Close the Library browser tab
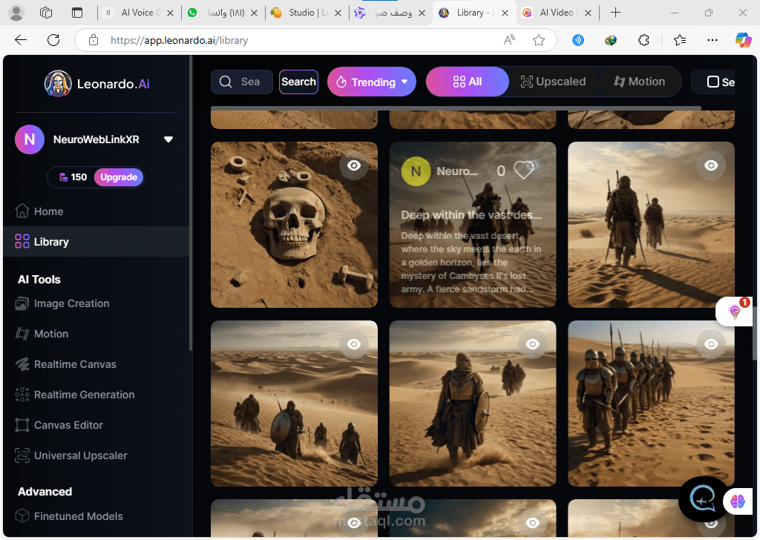The width and height of the screenshot is (760, 540). [505, 13]
